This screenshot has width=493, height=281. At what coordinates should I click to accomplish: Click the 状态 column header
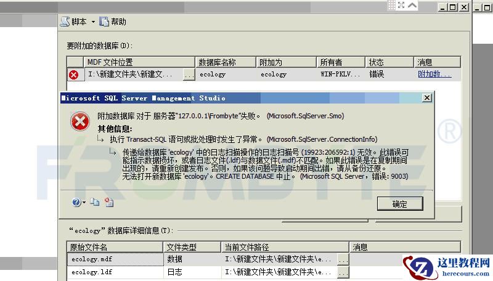[389, 62]
